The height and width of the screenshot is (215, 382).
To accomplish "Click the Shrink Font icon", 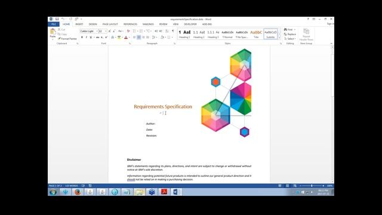I will [x=114, y=31].
